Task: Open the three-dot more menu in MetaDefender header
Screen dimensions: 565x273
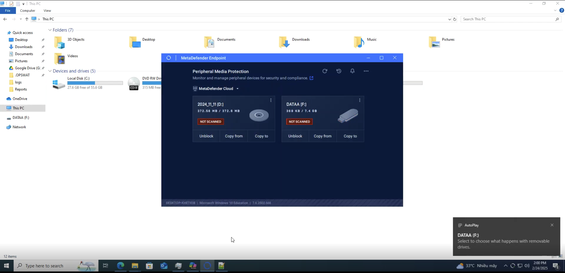Action: point(366,71)
